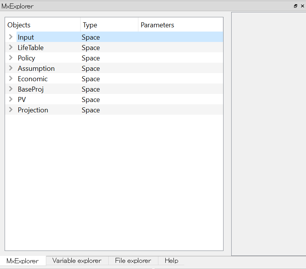This screenshot has width=306, height=269.
Task: Expand the Input space node
Action: tap(11, 37)
